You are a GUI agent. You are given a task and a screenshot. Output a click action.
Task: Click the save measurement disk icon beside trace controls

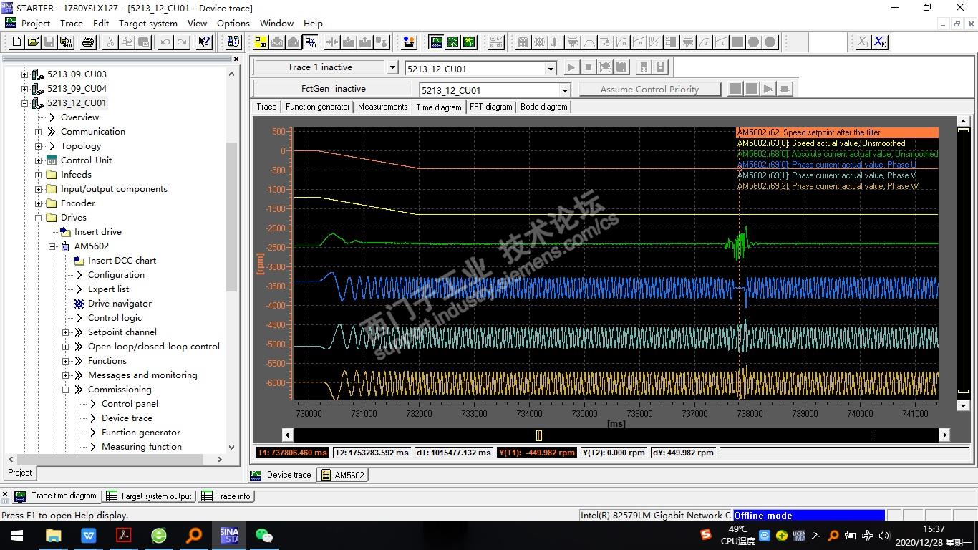pyautogui.click(x=621, y=67)
